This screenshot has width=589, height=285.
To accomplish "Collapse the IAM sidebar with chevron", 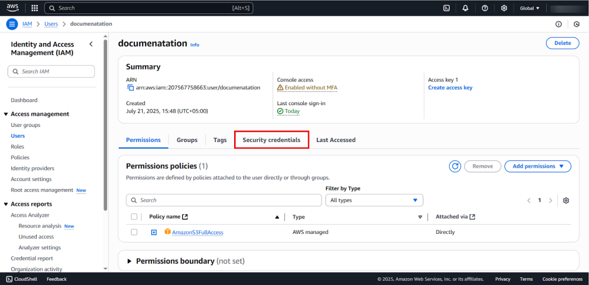I will 91,44.
